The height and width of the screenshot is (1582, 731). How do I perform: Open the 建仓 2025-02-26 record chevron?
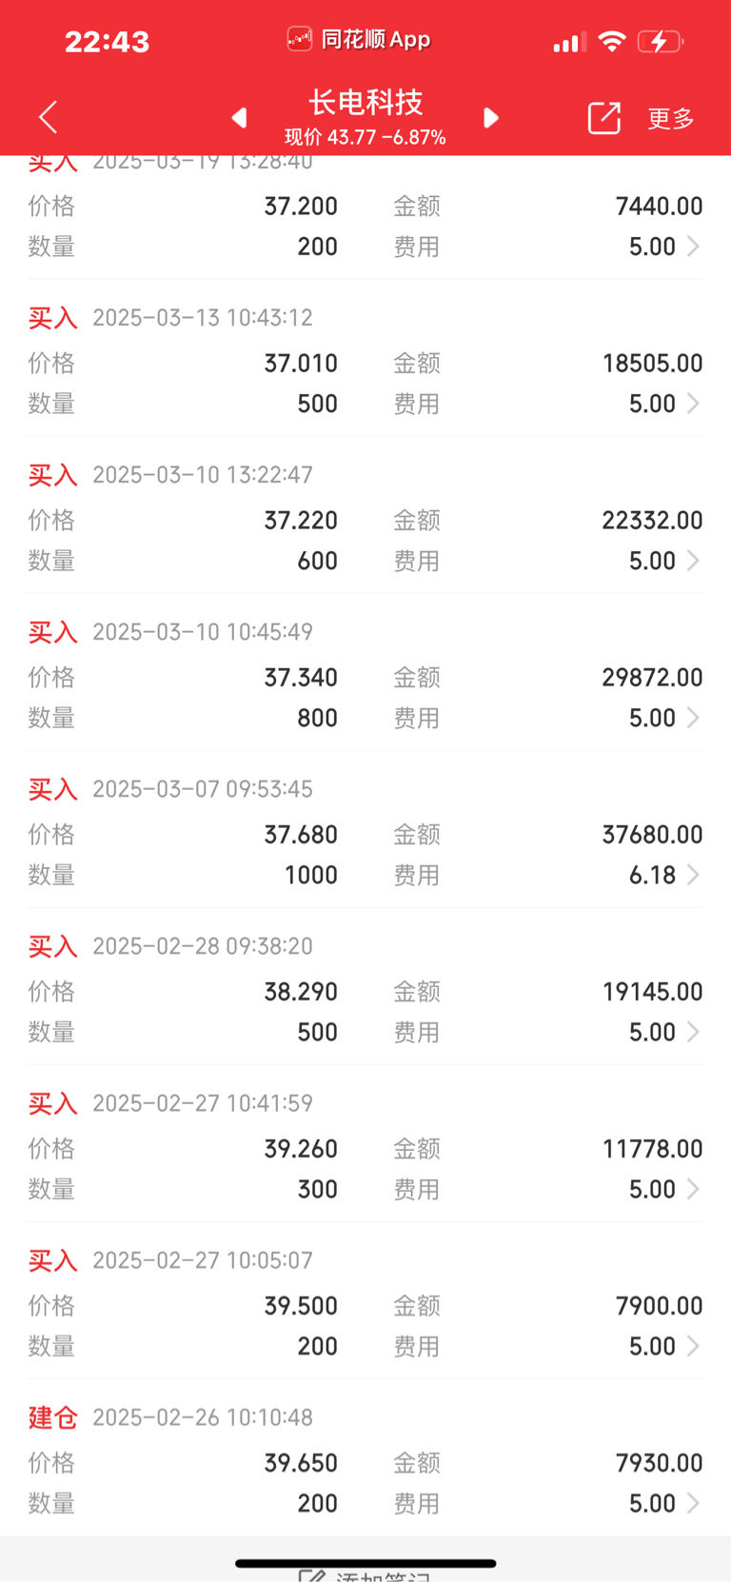click(x=694, y=1503)
